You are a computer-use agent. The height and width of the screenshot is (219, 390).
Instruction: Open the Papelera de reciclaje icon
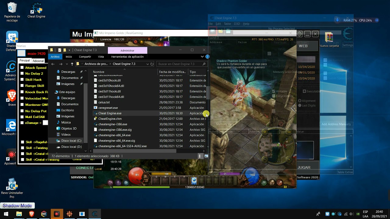[x=12, y=12]
